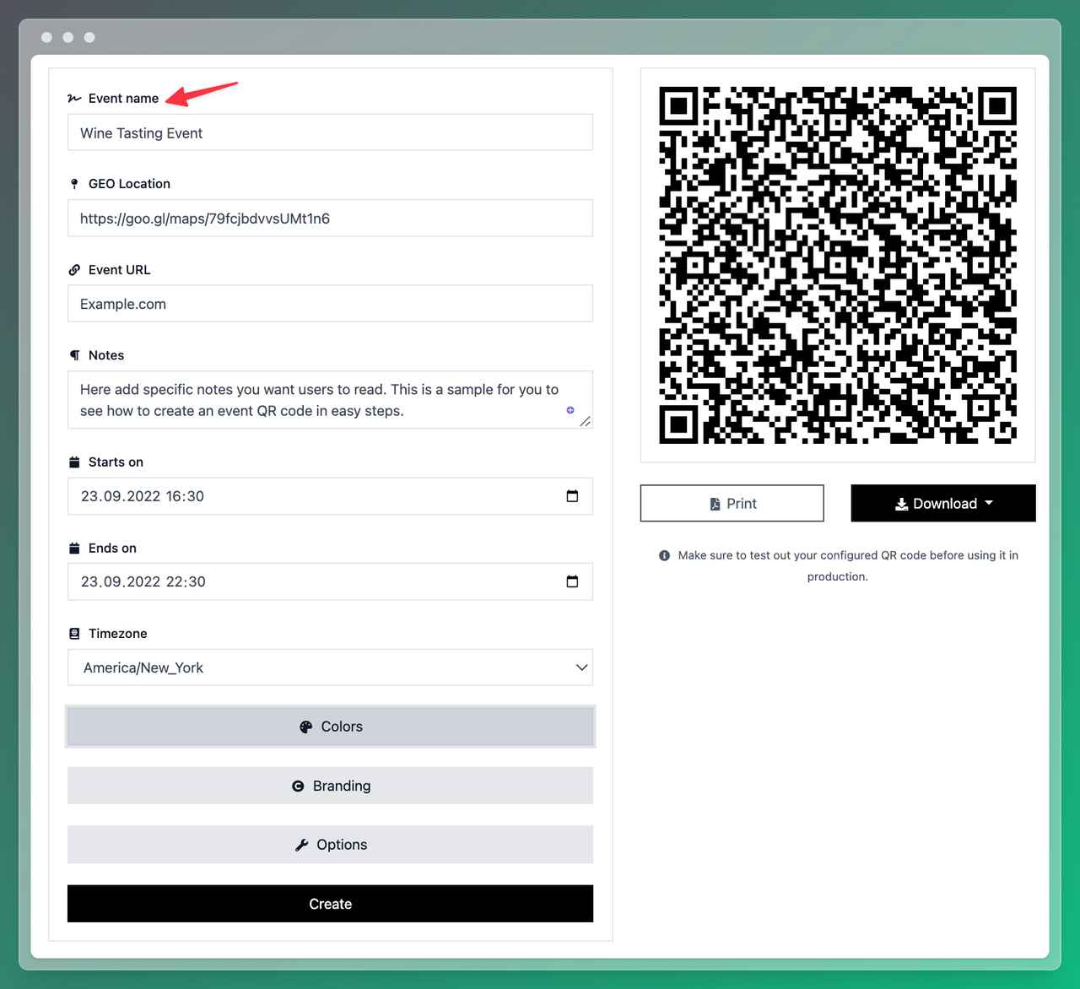Open the America/New_York timezone dropdown
This screenshot has height=989, width=1080.
click(330, 667)
